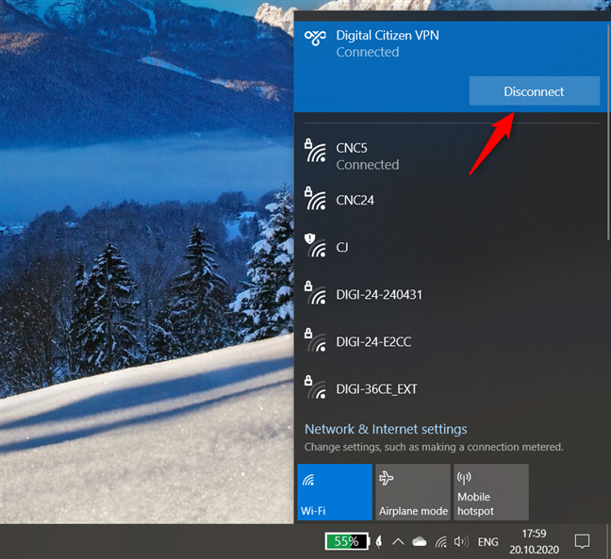Click the CJ open network shield icon
611x559 pixels.
point(315,246)
